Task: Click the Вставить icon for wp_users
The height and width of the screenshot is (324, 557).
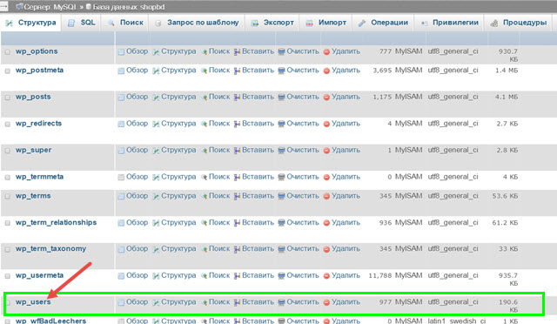Action: (238, 302)
